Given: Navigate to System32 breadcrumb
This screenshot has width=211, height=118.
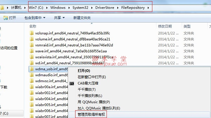Looking at the screenshot, I should pyautogui.click(x=80, y=8).
